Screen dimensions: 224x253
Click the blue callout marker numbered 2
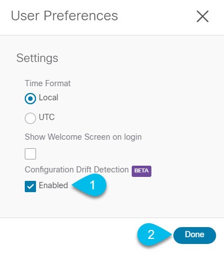154,234
